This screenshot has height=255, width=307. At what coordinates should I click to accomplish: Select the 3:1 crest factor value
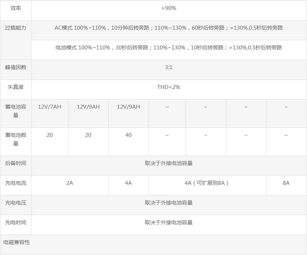[x=169, y=67]
